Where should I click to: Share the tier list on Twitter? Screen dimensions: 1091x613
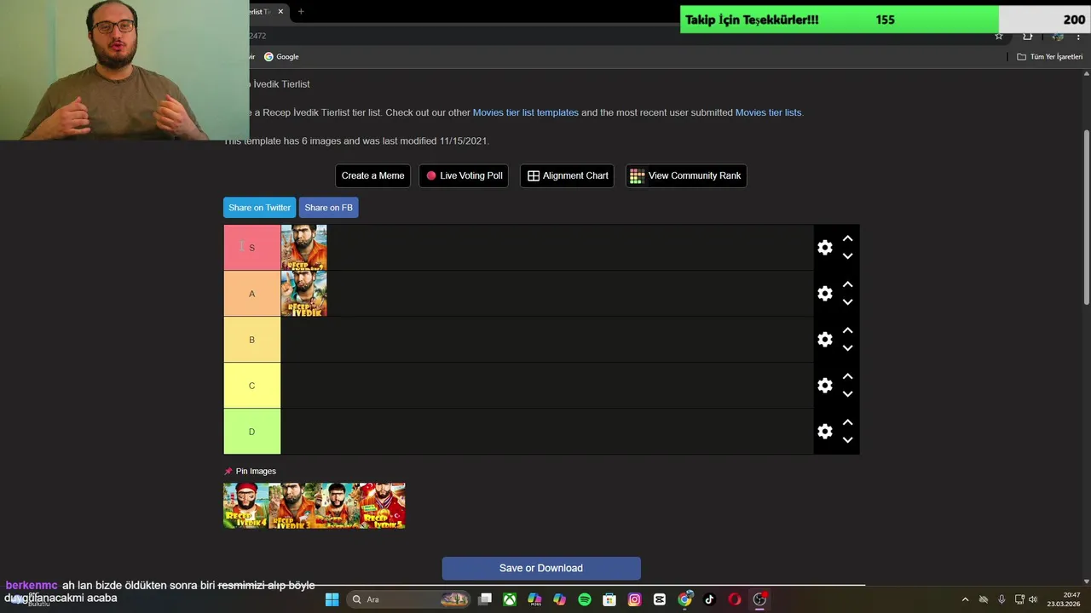point(259,208)
